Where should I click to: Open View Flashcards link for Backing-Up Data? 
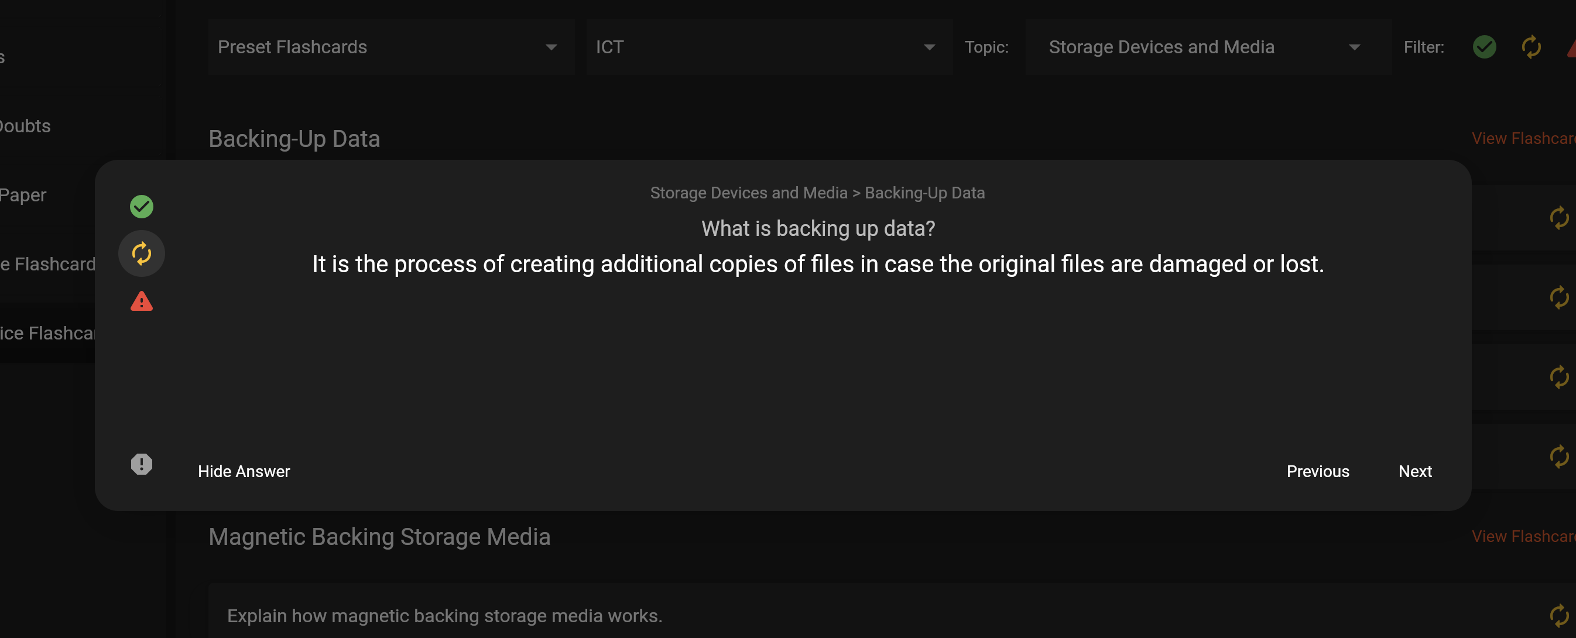1519,138
